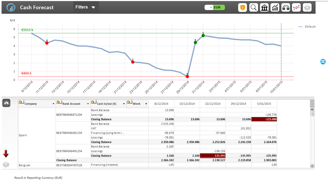Open the bank institution icon
Image resolution: width=328 pixels, height=182 pixels.
point(264,7)
